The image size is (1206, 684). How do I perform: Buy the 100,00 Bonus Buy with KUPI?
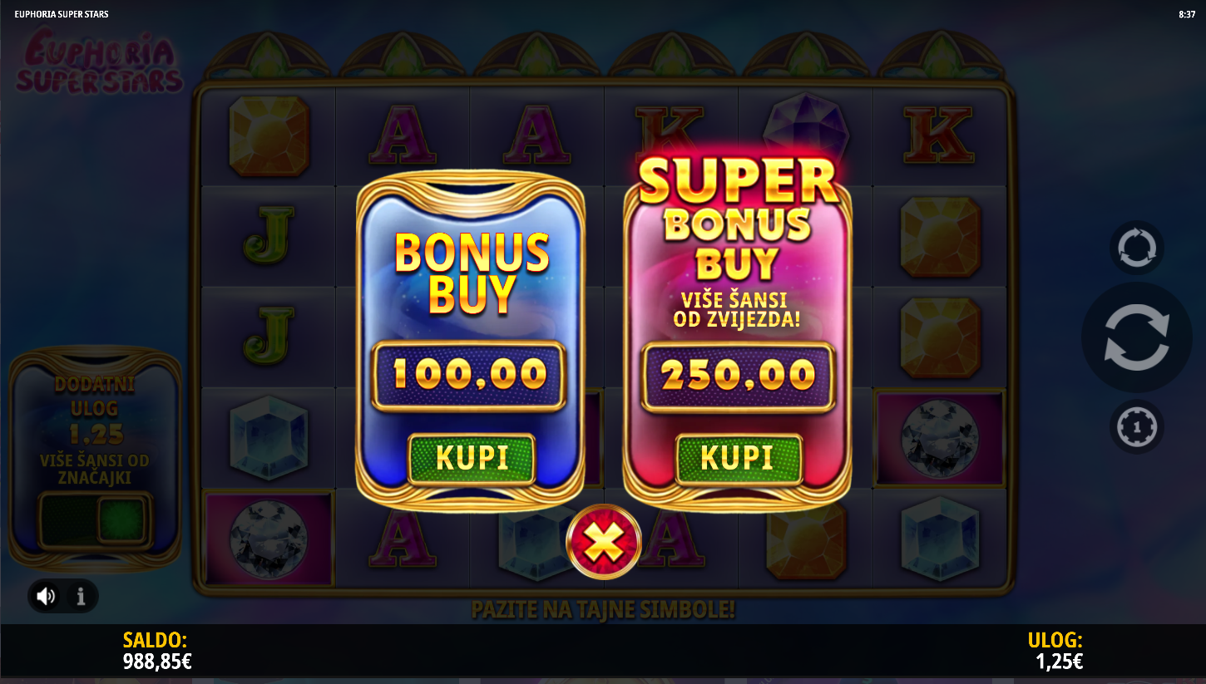point(472,458)
